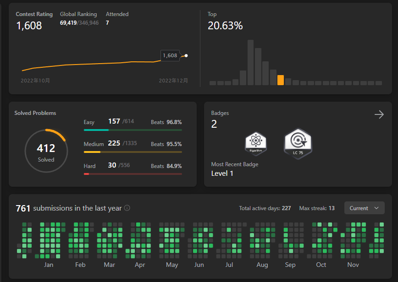The height and width of the screenshot is (282, 398).
Task: Select the Total active days 227 text
Action: coord(265,208)
